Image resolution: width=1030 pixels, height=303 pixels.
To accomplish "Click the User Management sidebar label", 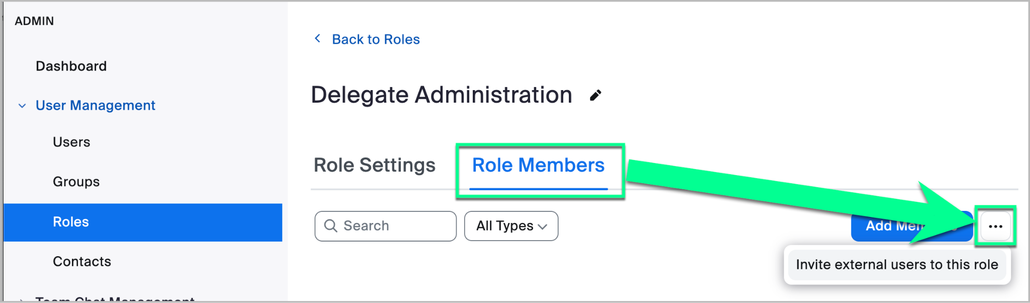I will [95, 106].
